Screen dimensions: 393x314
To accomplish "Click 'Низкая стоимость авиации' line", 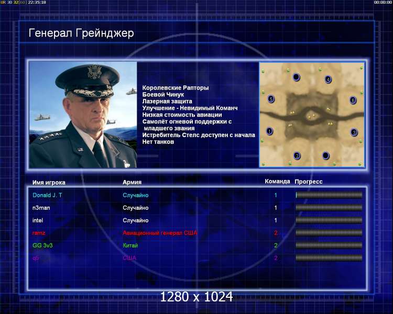I will pyautogui.click(x=182, y=115).
